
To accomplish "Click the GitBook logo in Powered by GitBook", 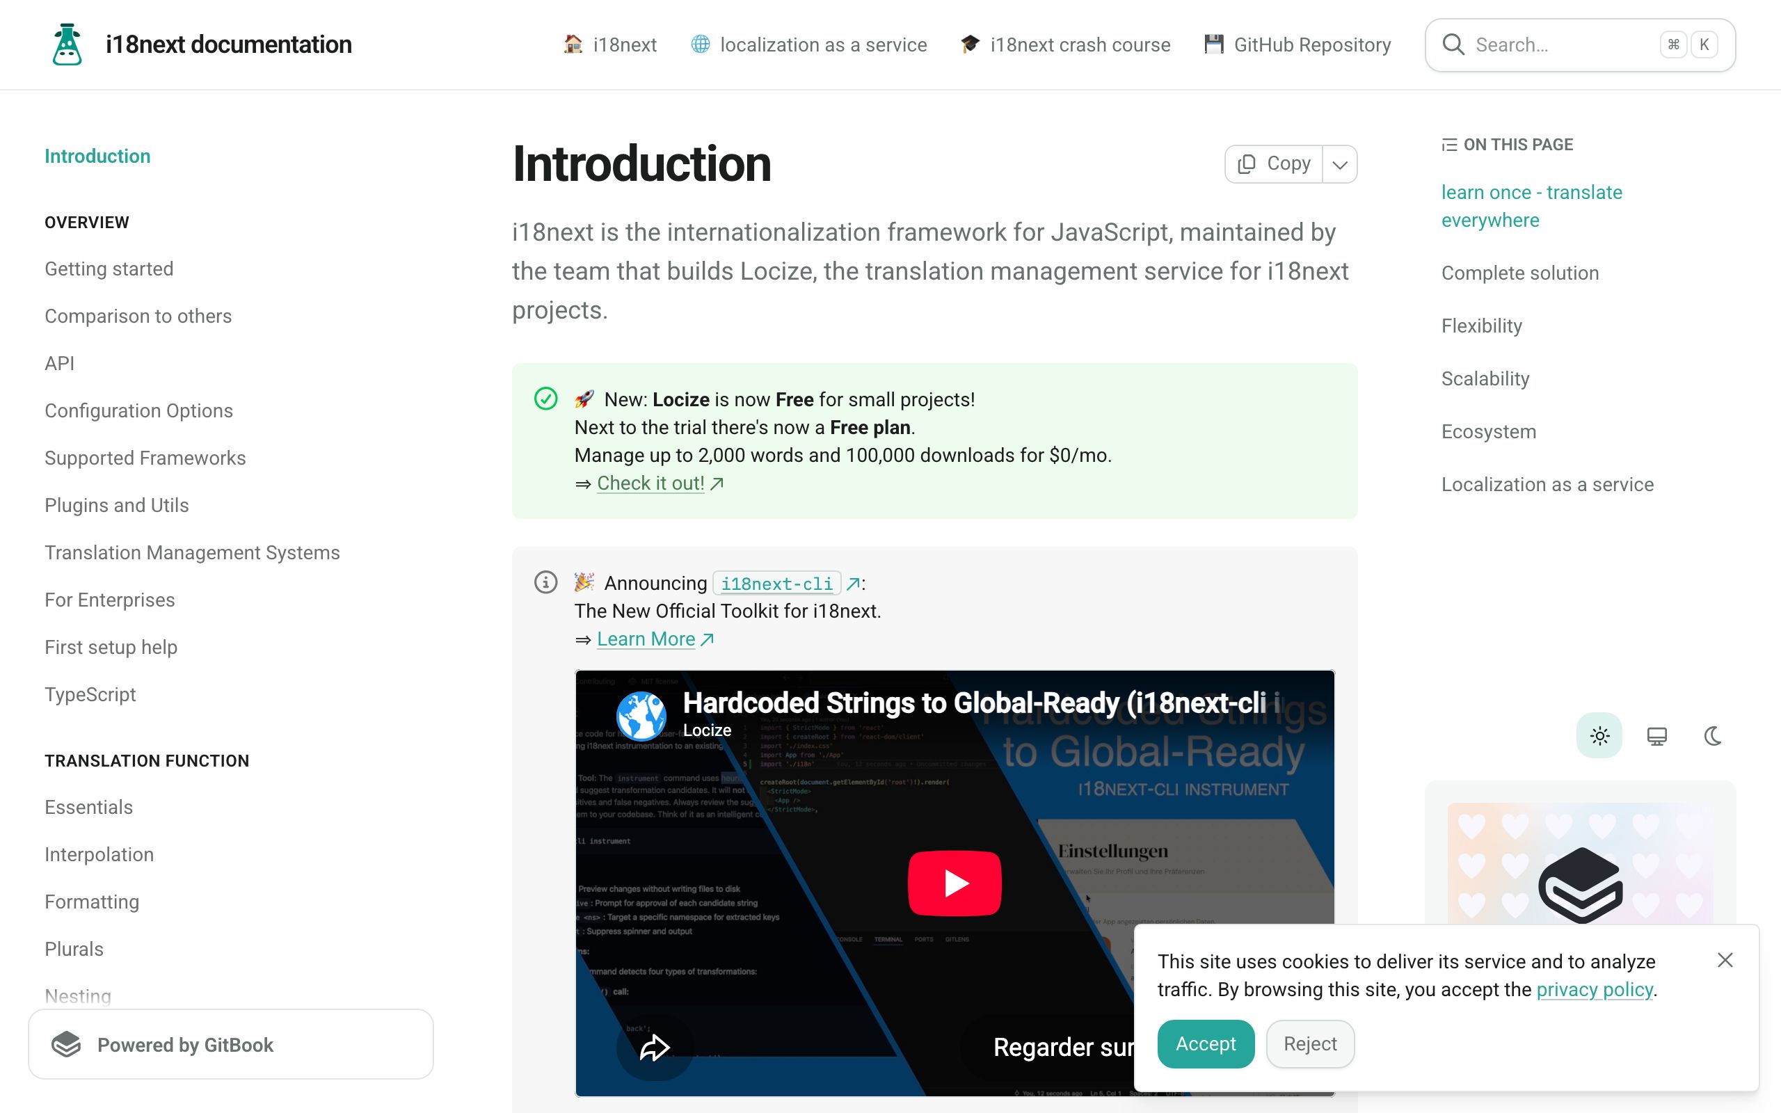I will coord(66,1045).
